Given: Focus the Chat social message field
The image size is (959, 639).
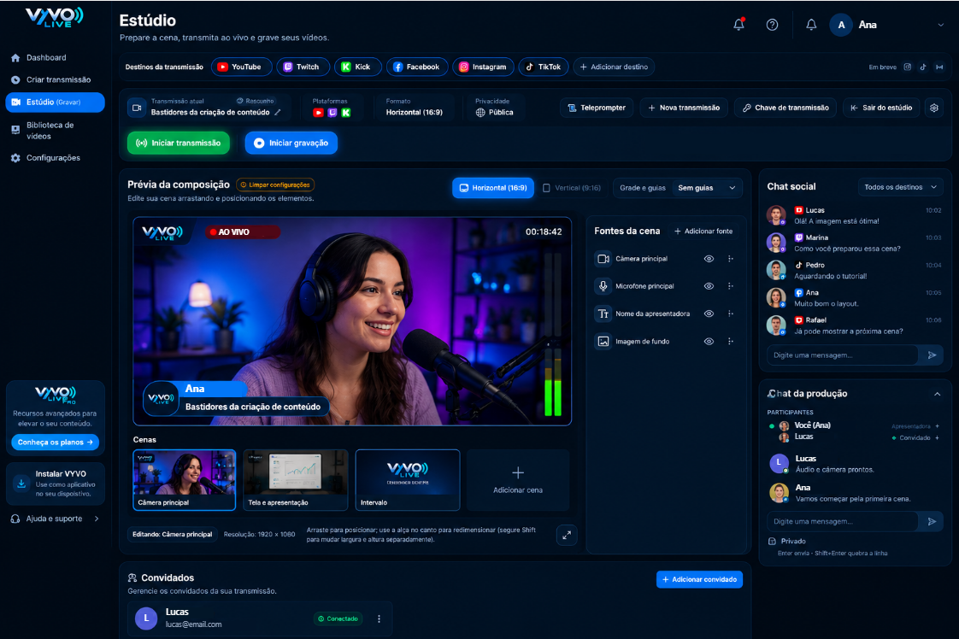Looking at the screenshot, I should coord(843,355).
